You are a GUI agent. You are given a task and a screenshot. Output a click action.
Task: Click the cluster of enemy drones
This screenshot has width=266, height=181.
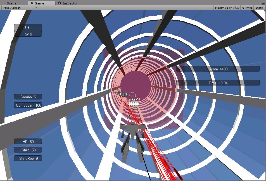tap(123, 94)
